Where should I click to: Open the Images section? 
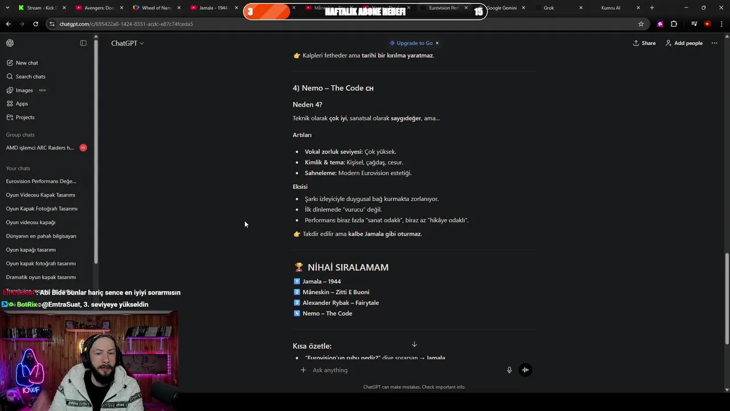(x=26, y=90)
